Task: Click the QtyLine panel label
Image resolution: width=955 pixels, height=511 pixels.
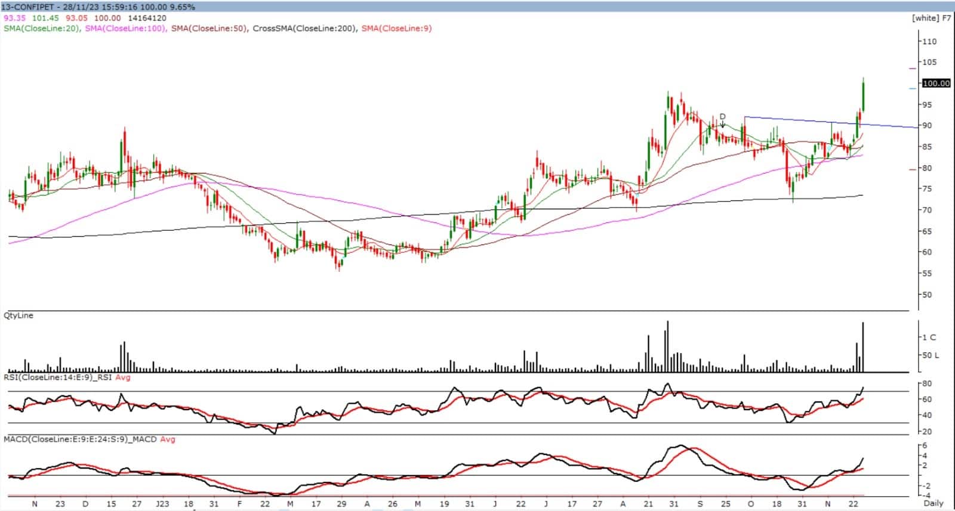Action: (19, 315)
